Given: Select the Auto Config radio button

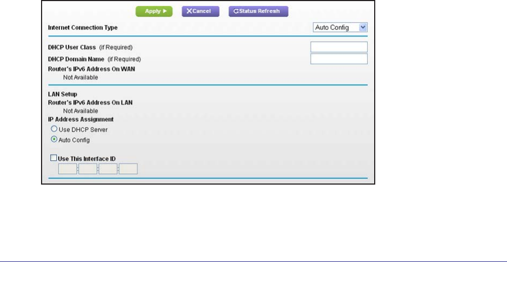Looking at the screenshot, I should tap(54, 139).
